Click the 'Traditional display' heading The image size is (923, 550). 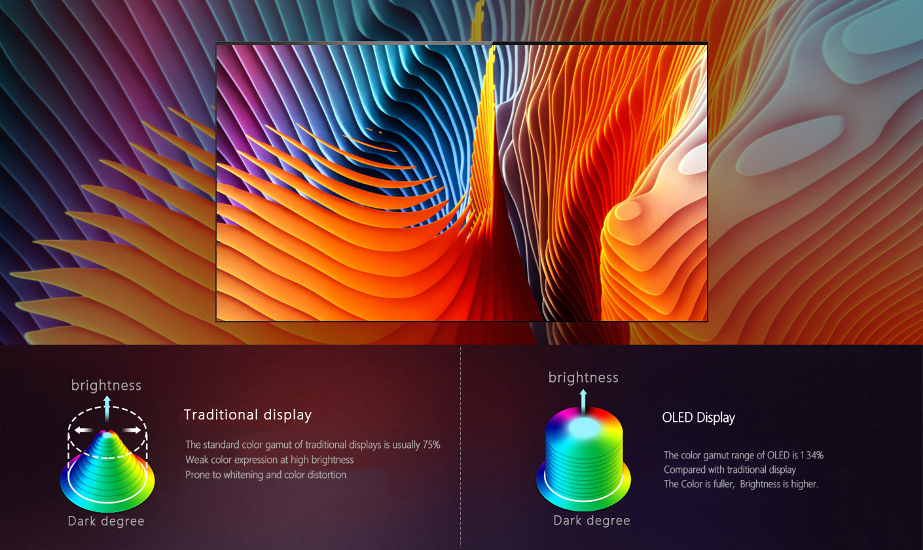click(247, 415)
